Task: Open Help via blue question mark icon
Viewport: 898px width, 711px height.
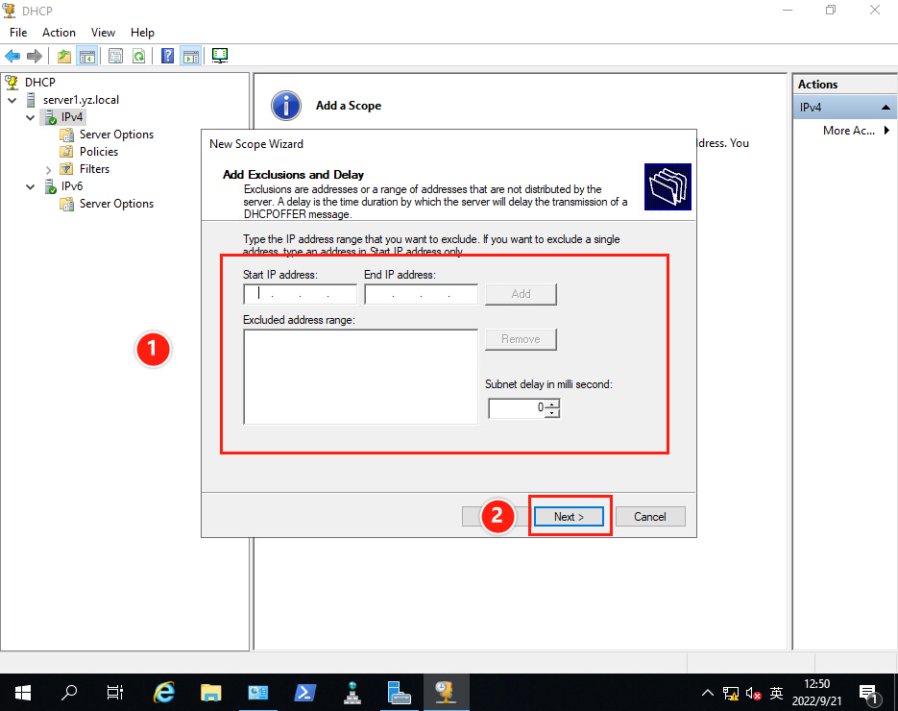Action: click(168, 57)
